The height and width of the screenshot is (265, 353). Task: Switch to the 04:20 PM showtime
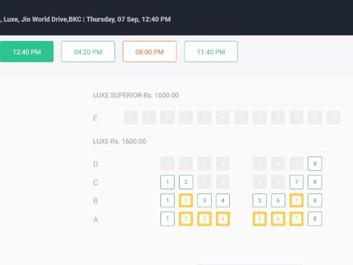[x=88, y=51]
